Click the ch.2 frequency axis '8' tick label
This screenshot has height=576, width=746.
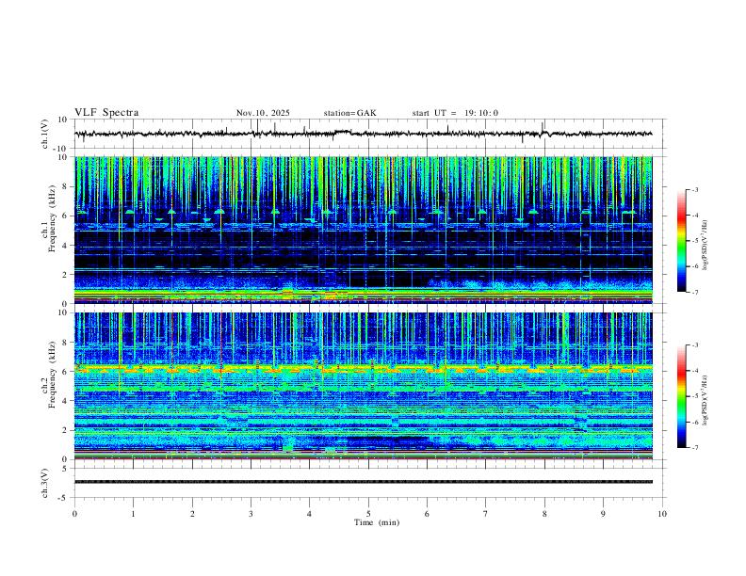tap(65, 343)
